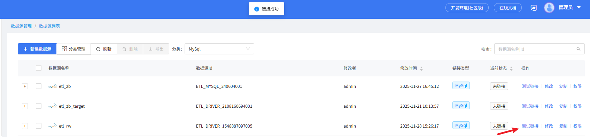Focus the 数据源名称|Id search field
The width and height of the screenshot is (590, 137).
click(539, 49)
